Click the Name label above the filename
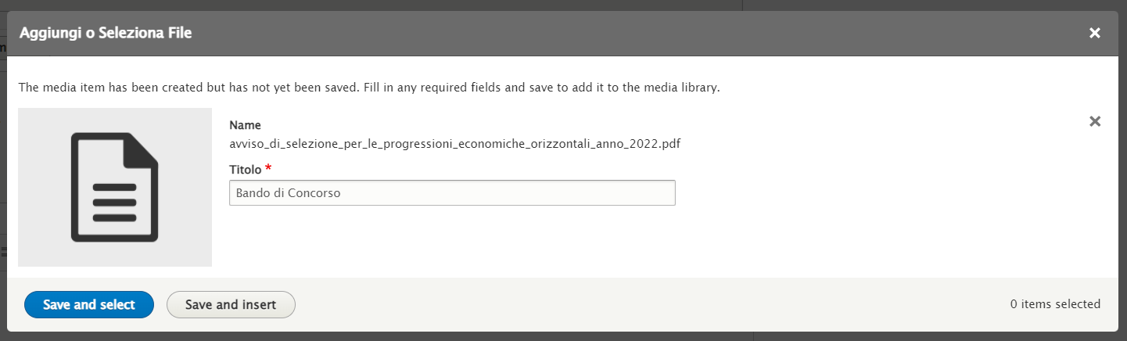This screenshot has width=1127, height=341. point(245,125)
